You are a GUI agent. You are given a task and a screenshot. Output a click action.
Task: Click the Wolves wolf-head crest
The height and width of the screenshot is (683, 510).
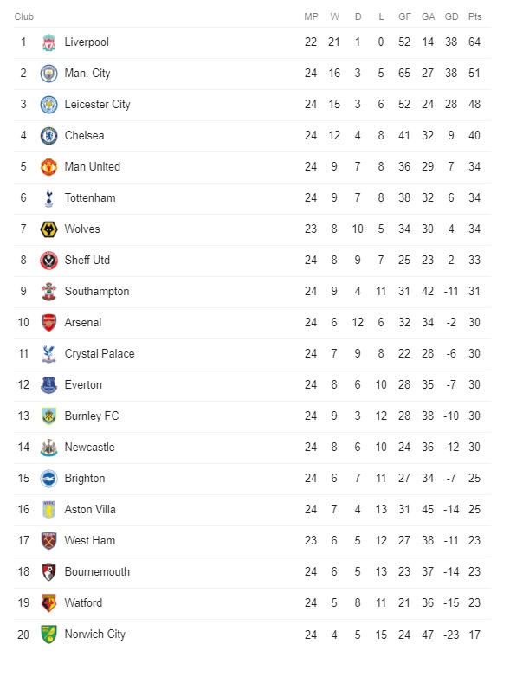coord(48,229)
